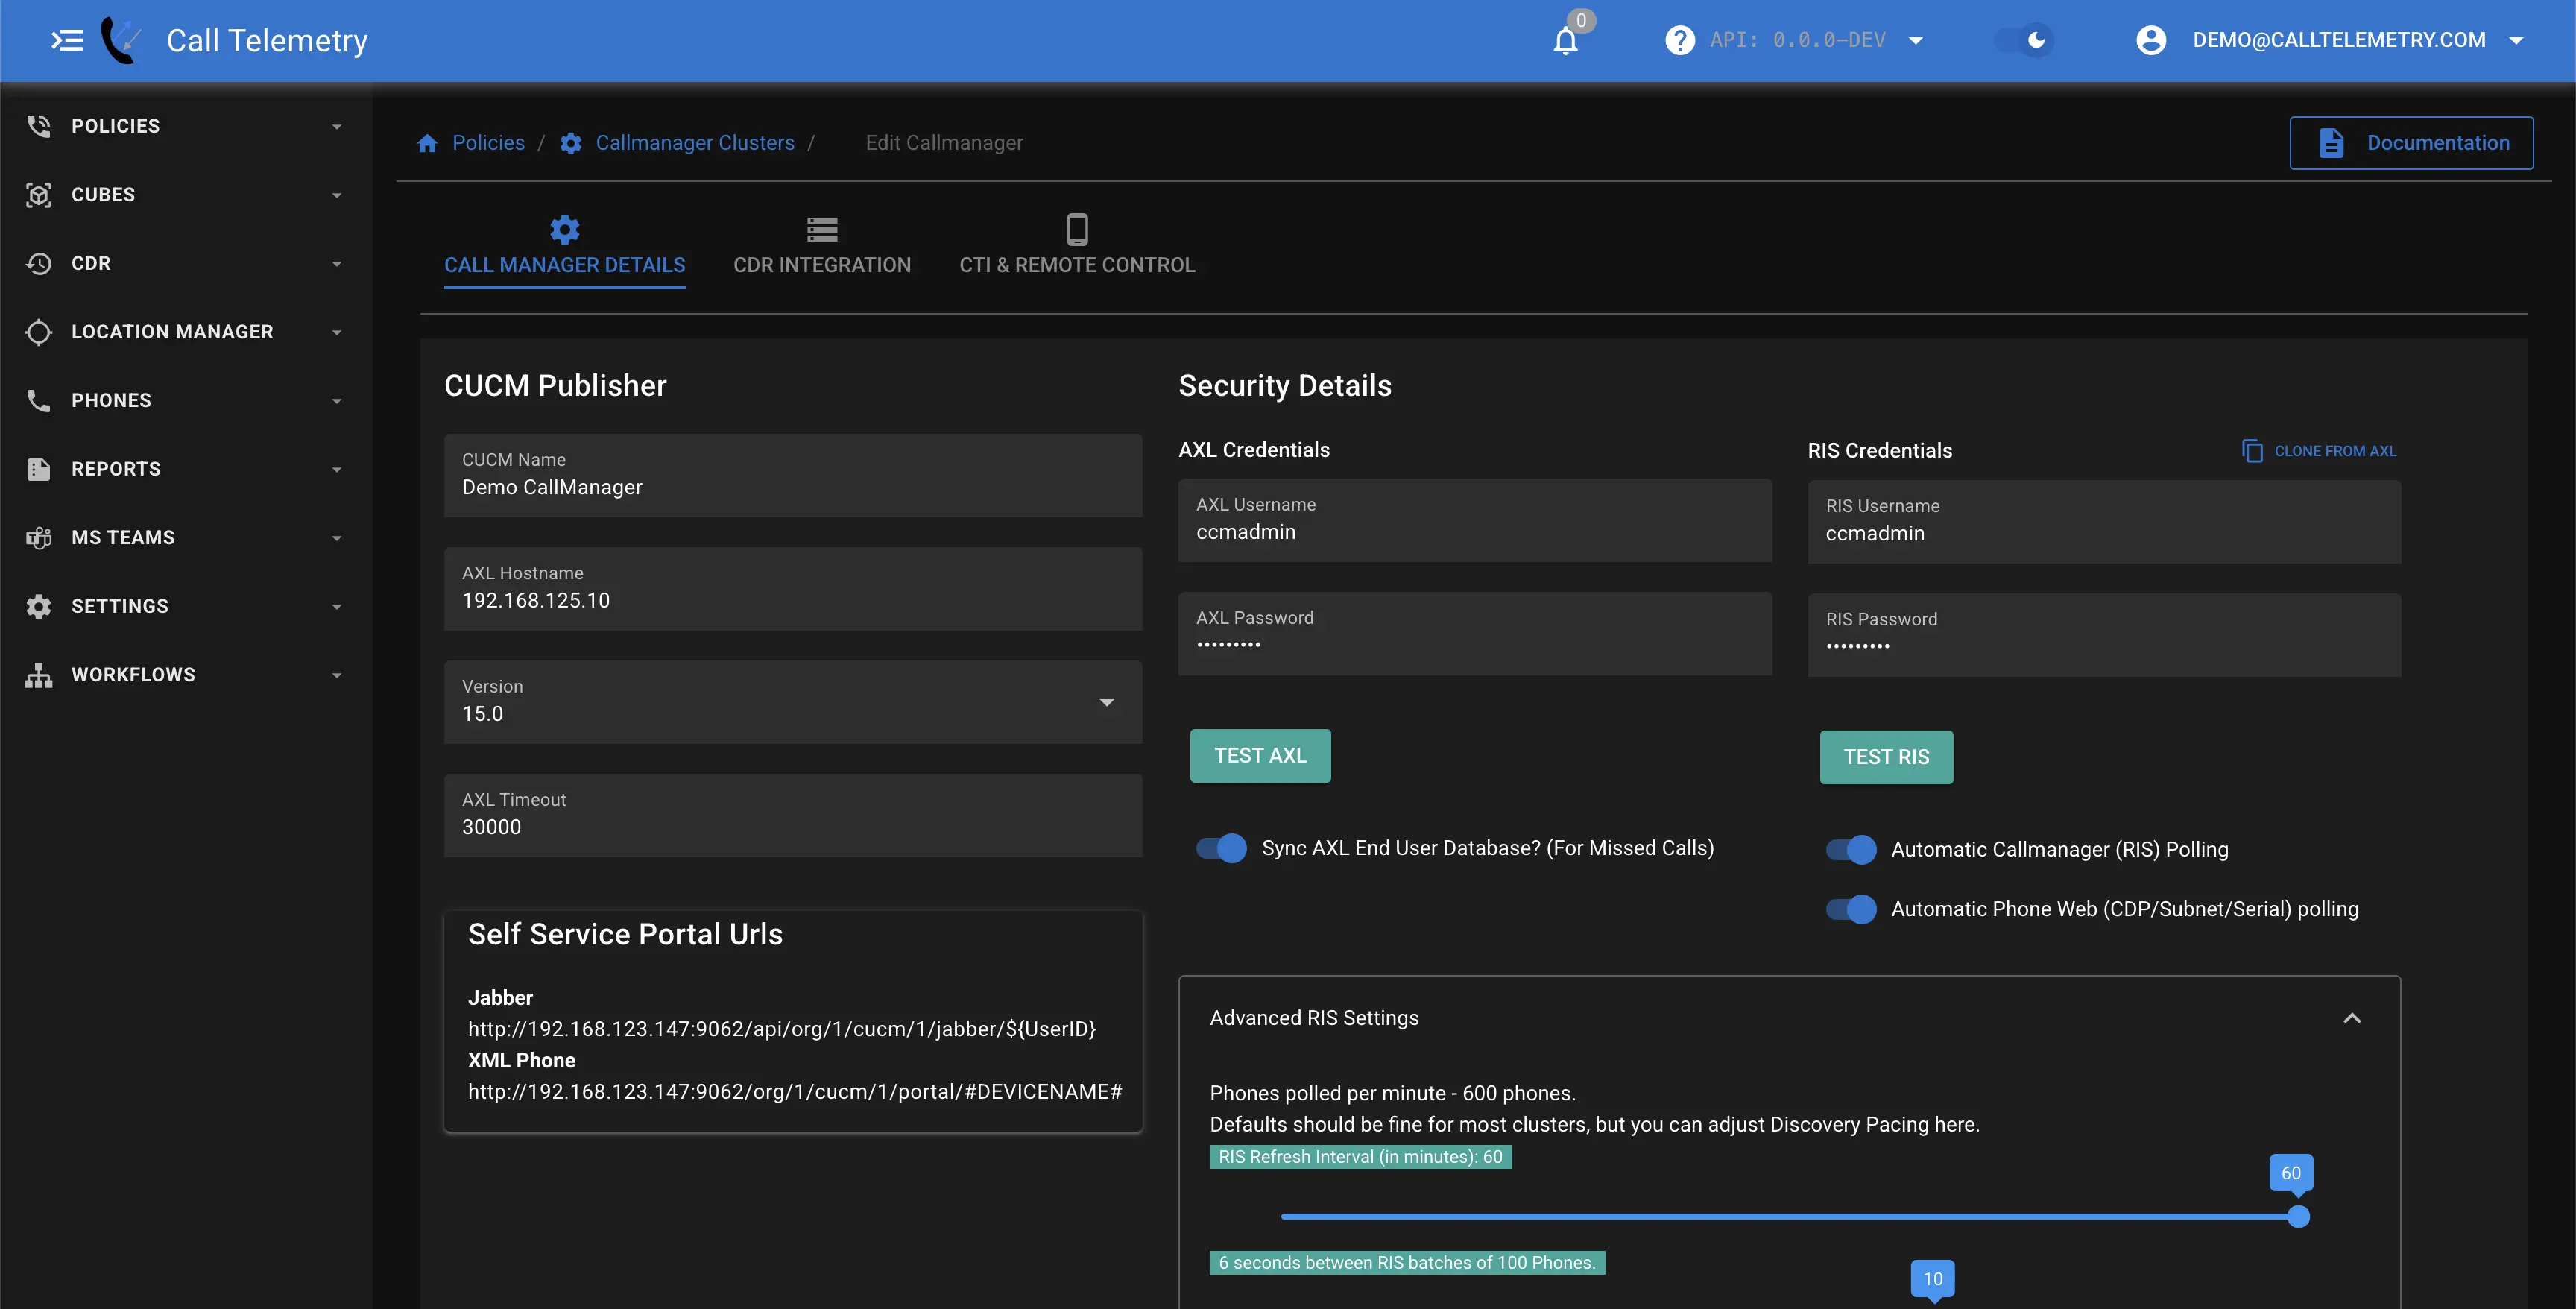Screen dimensions: 2576x1309
Task: Open the user account dropdown arrow
Action: 2516,41
